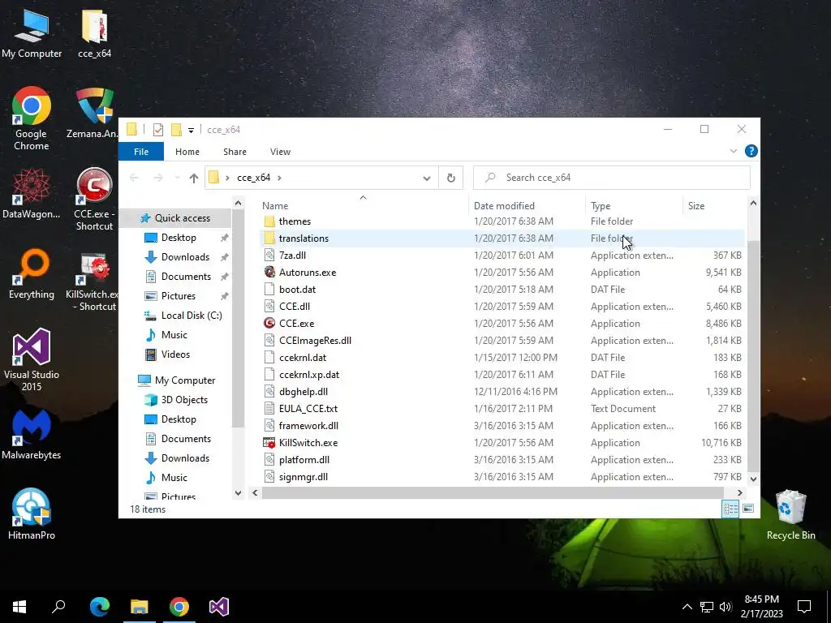831x623 pixels.
Task: Click taskbar Chrome icon
Action: 179,606
